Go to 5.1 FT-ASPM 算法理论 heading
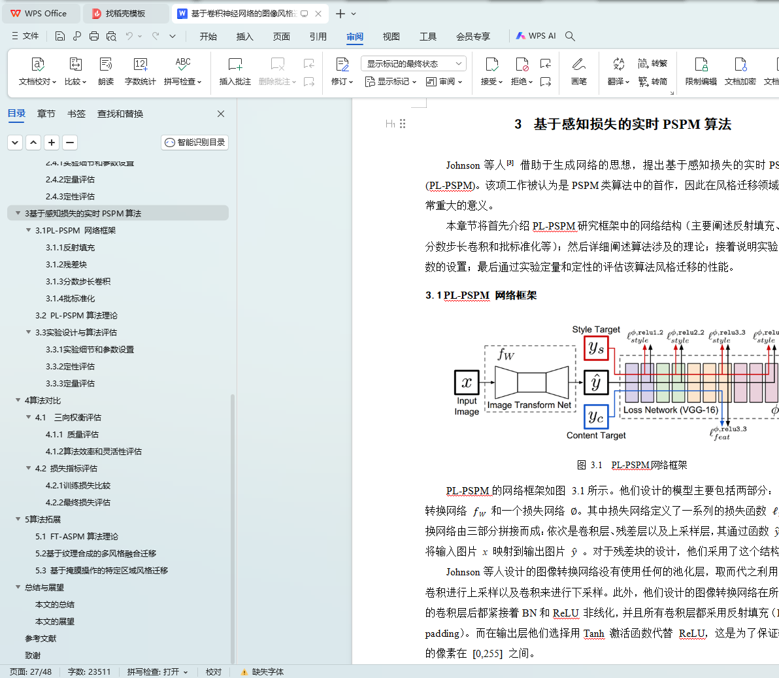 77,536
